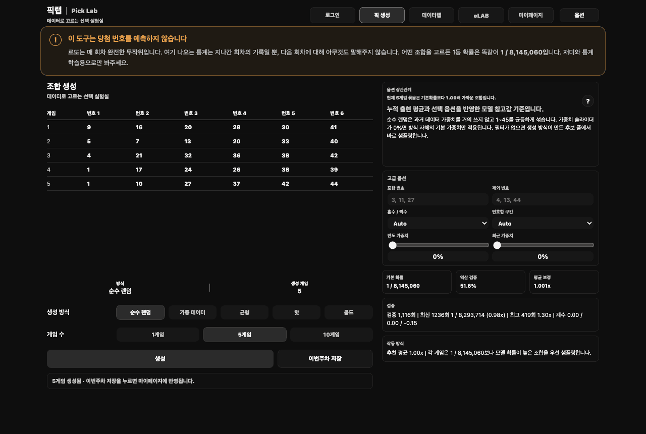The width and height of the screenshot is (646, 434).
Task: Go to the 데이터랩 tab
Action: pos(432,15)
